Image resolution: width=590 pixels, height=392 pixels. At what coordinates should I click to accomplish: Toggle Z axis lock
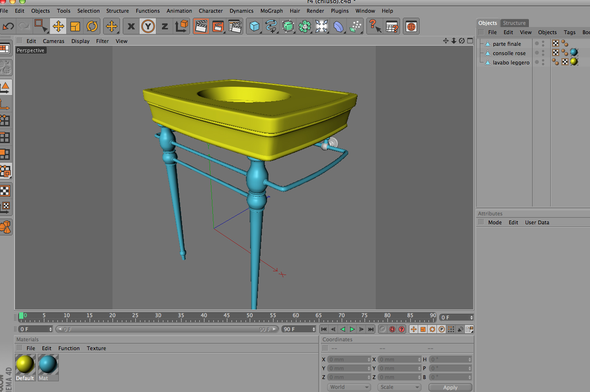(x=165, y=27)
